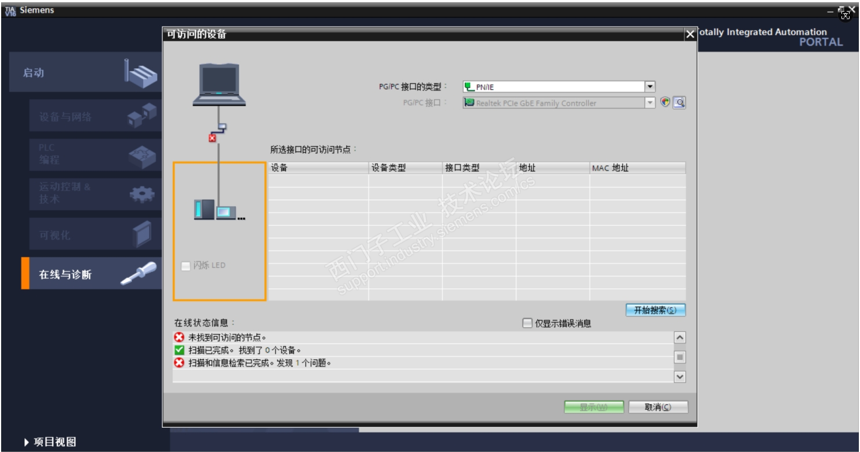Screen dimensions: 860x452
Task: Click the 开始搜索(S) button
Action: click(x=655, y=310)
